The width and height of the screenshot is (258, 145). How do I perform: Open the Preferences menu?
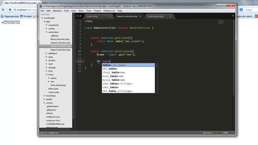(109, 11)
